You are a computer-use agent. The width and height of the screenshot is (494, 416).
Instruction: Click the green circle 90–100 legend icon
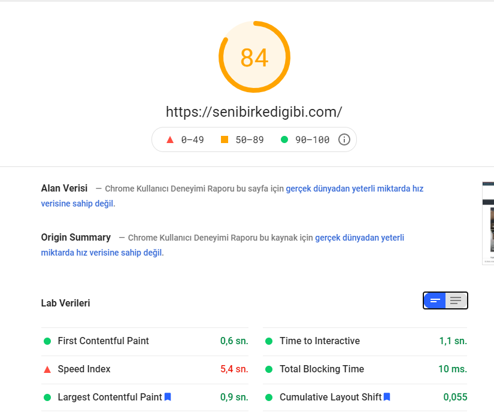click(x=284, y=139)
